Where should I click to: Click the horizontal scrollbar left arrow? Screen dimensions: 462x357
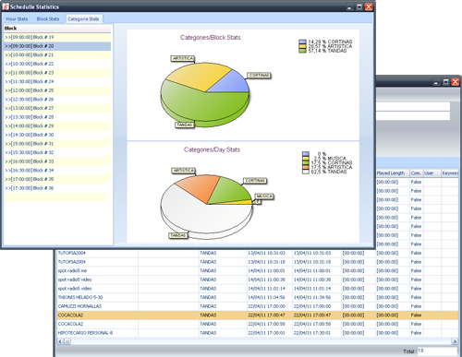coord(60,341)
